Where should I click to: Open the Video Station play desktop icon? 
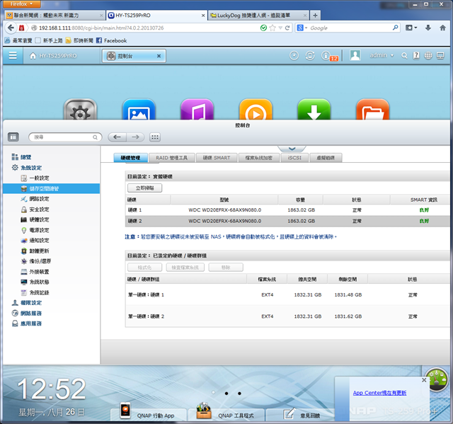coord(256,109)
